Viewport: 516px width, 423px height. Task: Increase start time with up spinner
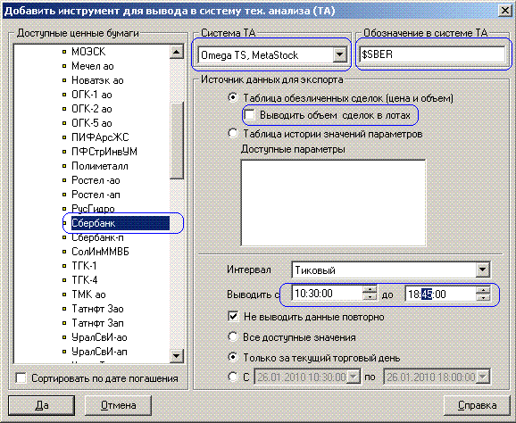370,289
